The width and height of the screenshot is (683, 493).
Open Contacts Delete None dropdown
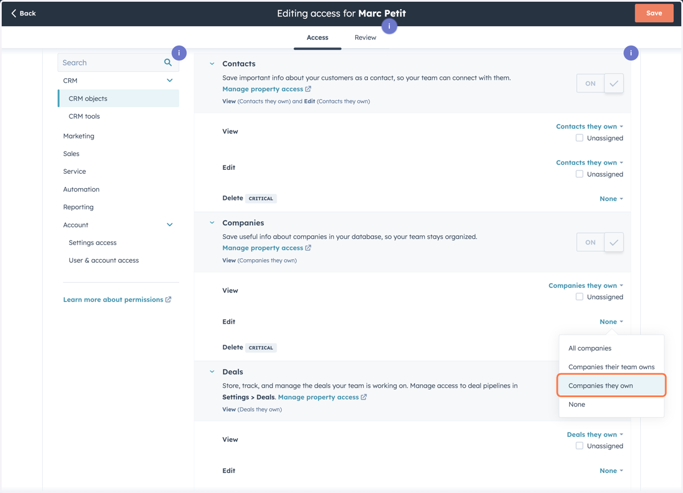click(611, 199)
